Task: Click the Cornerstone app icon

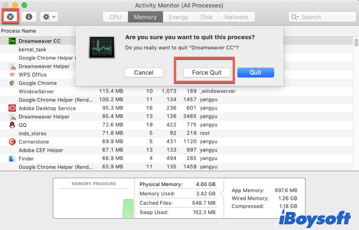Action: (x=12, y=142)
